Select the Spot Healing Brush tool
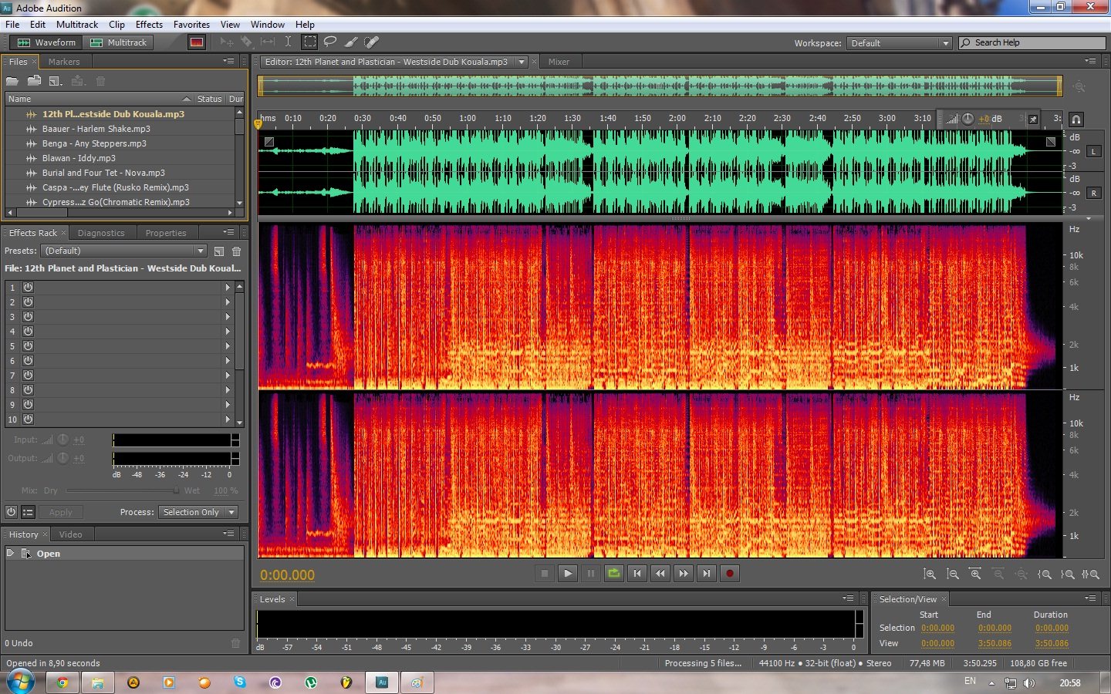 coord(371,42)
